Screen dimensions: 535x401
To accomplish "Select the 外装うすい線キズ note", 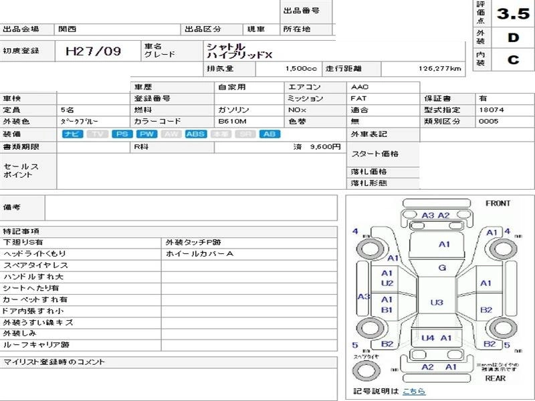I will [x=38, y=323].
